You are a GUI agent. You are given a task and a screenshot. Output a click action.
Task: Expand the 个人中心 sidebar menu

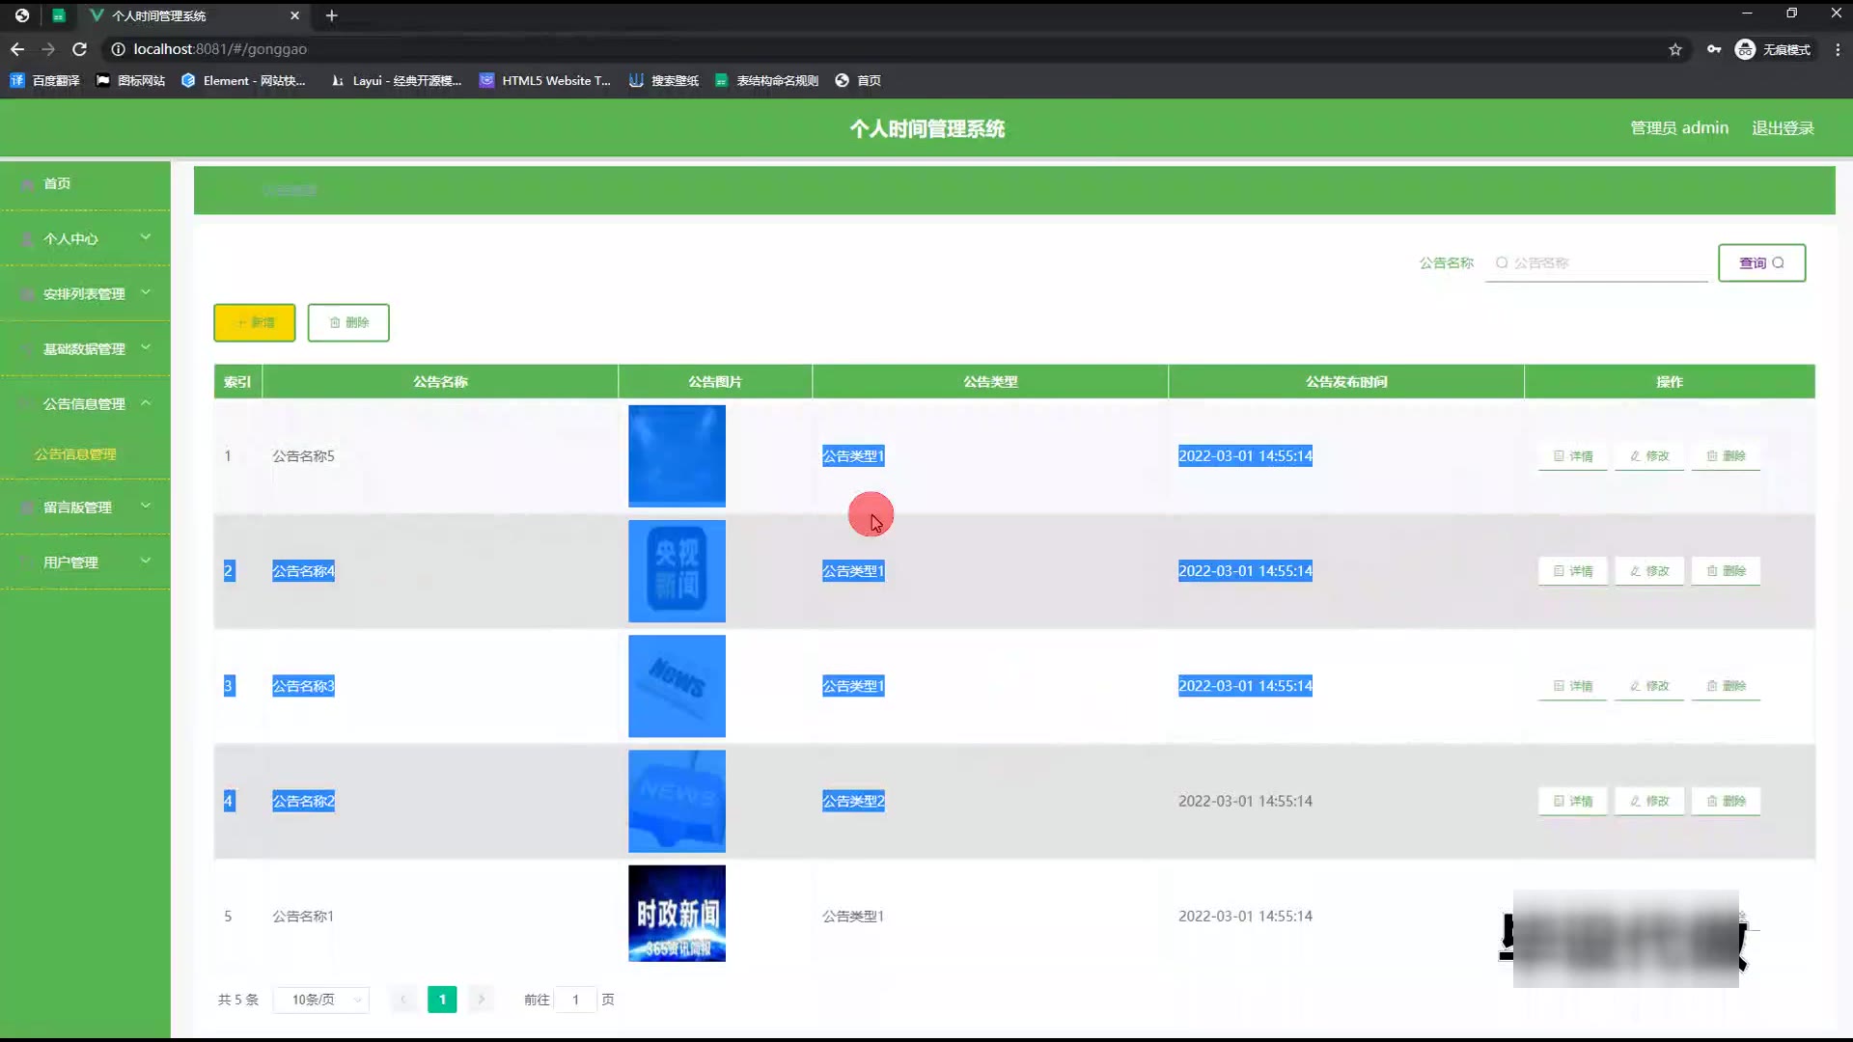coord(85,238)
